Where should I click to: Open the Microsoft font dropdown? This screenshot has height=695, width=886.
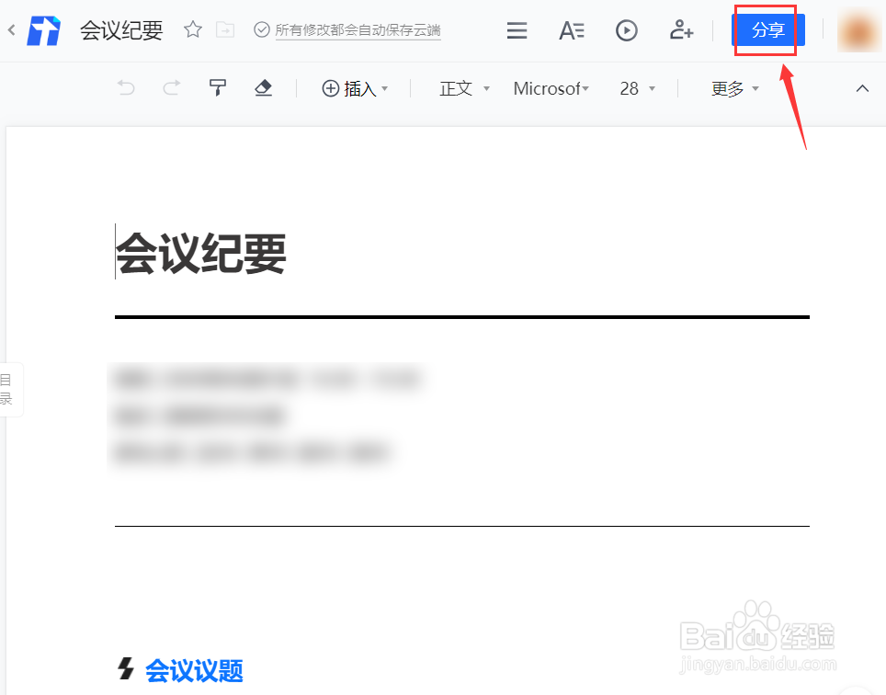pyautogui.click(x=551, y=88)
